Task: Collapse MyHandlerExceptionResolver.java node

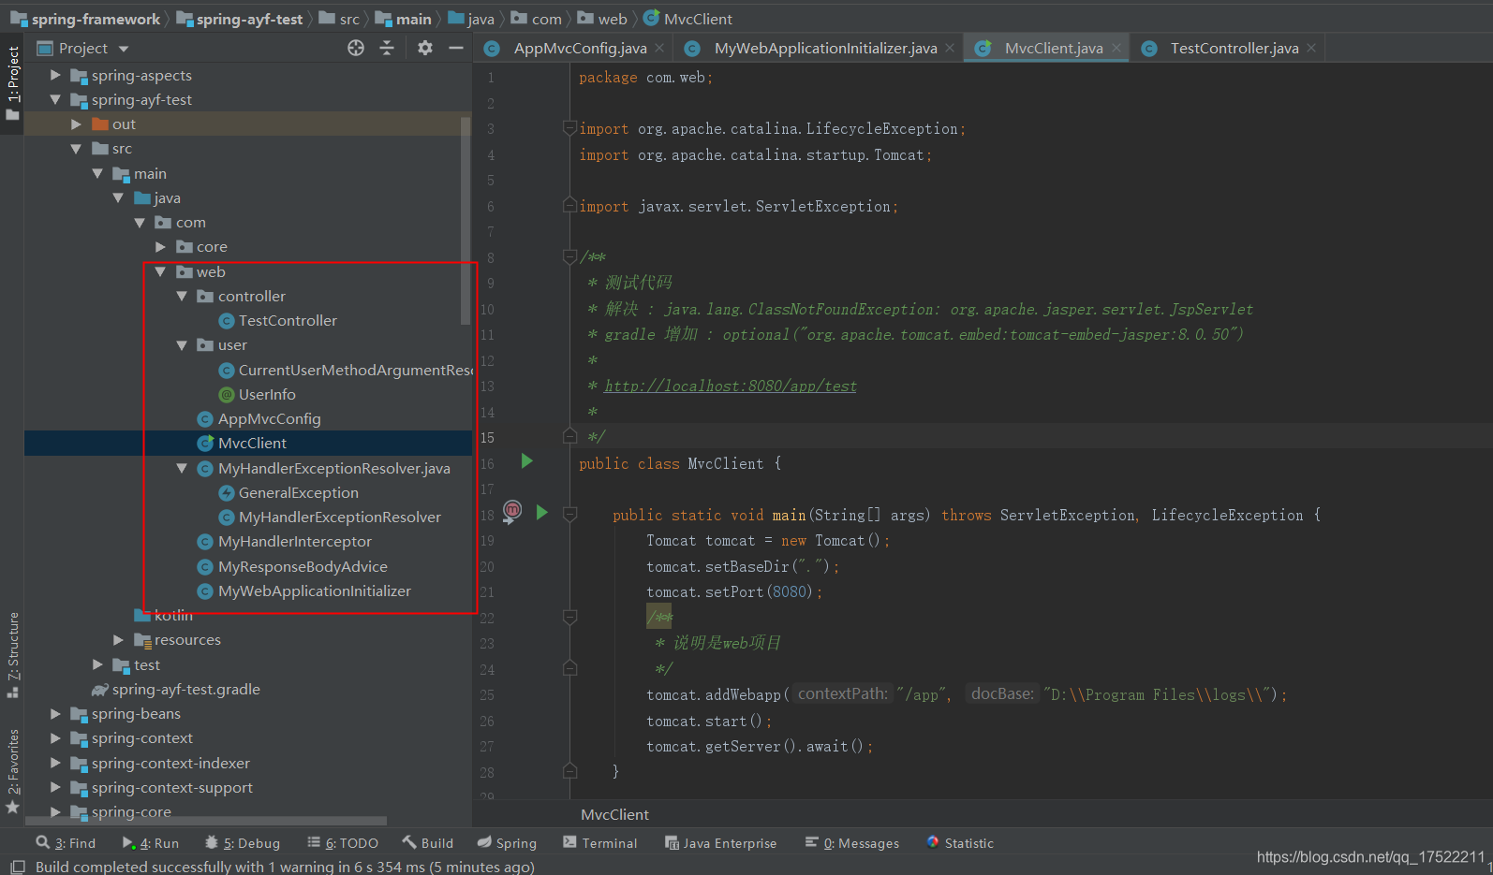Action: pos(182,468)
